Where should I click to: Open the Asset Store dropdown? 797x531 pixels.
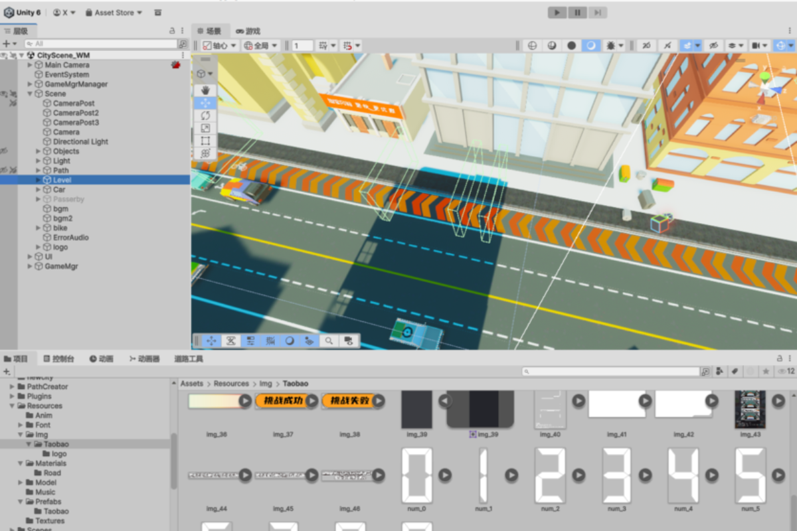click(x=114, y=13)
